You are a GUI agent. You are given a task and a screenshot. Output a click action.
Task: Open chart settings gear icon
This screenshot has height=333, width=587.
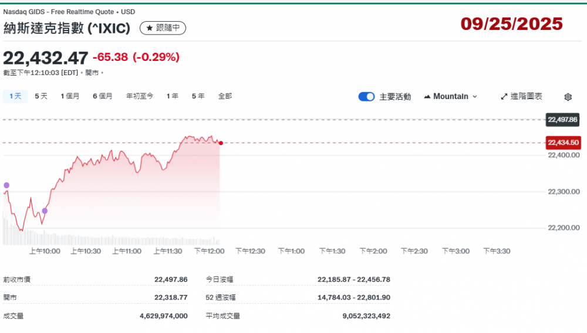coord(568,97)
